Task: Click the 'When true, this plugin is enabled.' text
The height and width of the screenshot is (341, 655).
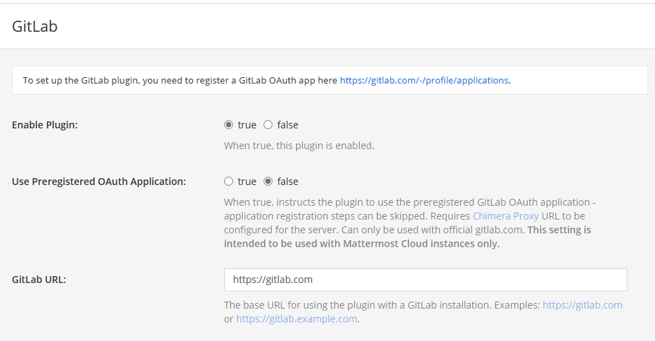Action: pos(299,146)
